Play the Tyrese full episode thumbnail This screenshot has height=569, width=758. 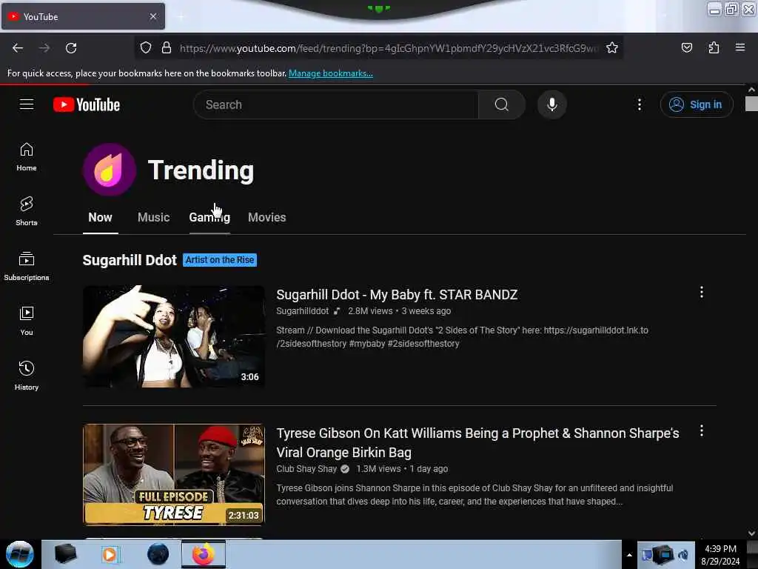173,475
